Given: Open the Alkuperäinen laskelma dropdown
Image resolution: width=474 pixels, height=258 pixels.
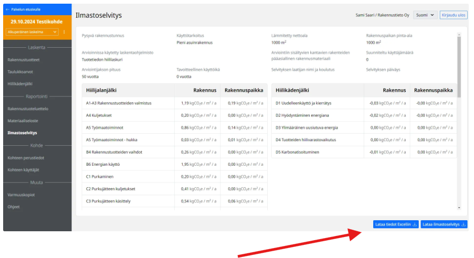Looking at the screenshot, I should coord(32,32).
